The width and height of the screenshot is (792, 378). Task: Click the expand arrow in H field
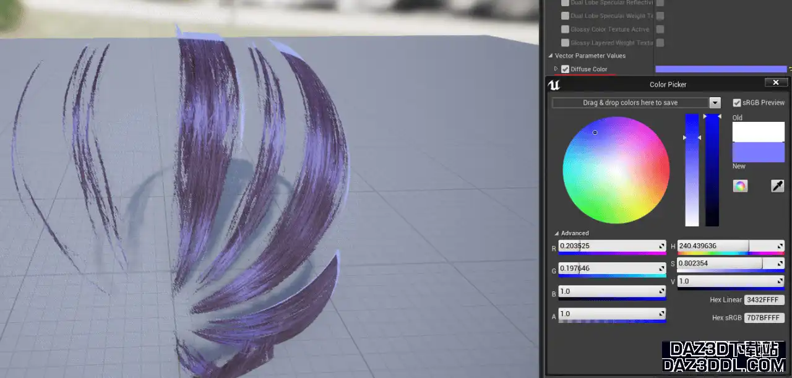(x=780, y=246)
